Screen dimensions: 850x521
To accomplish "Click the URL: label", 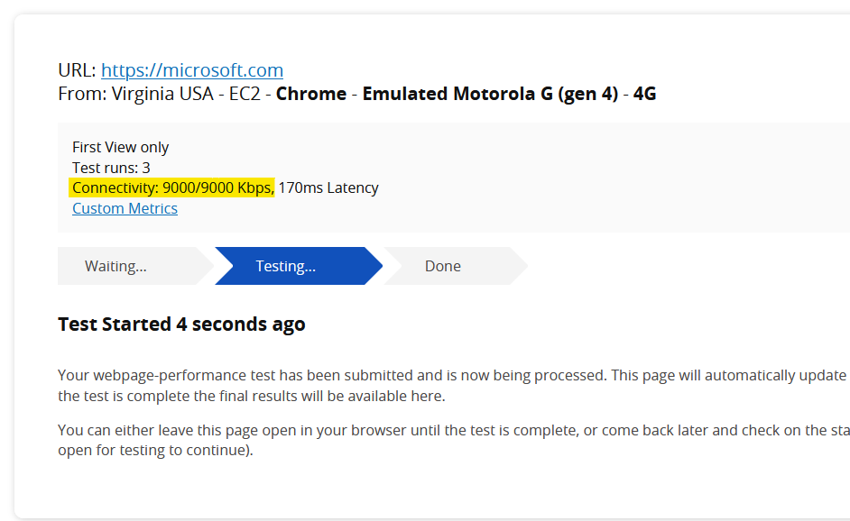I will click(x=77, y=70).
